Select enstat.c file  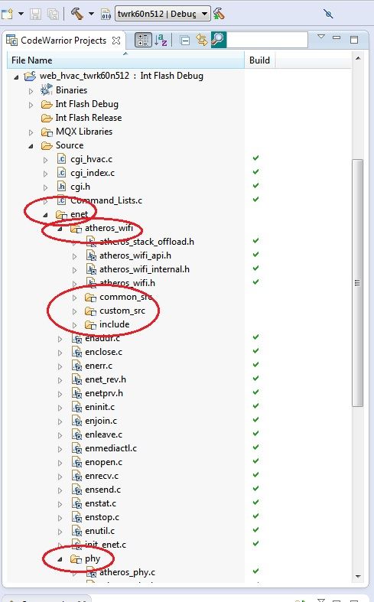101,503
